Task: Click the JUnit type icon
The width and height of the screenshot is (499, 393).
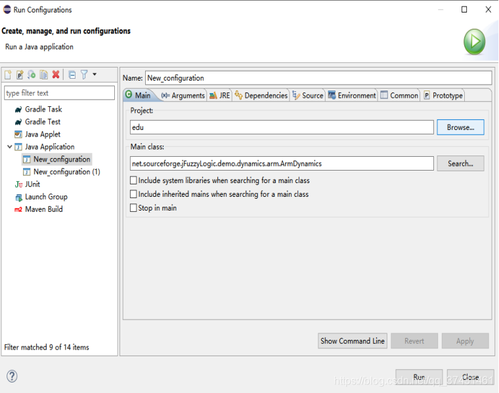Action: click(18, 184)
